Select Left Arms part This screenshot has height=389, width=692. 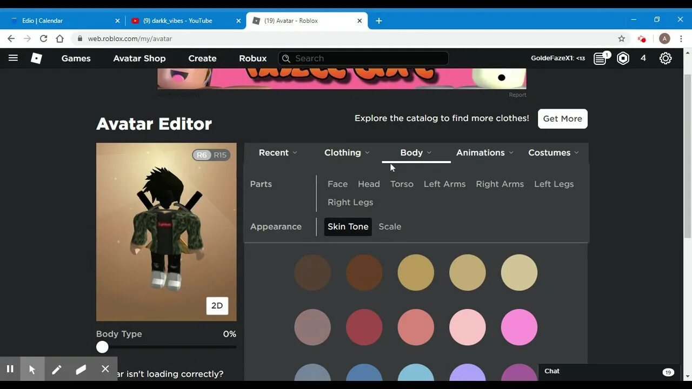click(444, 184)
